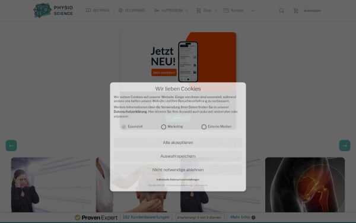Expand the myPREMIUM dropdown chevron
Screen dimensions: 356x223
pyautogui.click(x=187, y=11)
